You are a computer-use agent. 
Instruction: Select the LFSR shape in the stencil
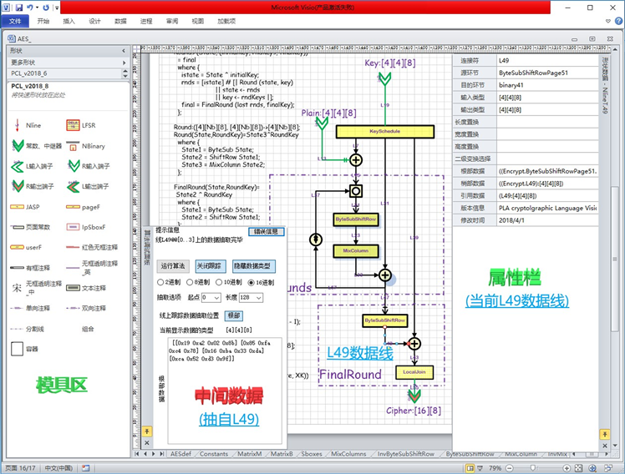tap(71, 125)
